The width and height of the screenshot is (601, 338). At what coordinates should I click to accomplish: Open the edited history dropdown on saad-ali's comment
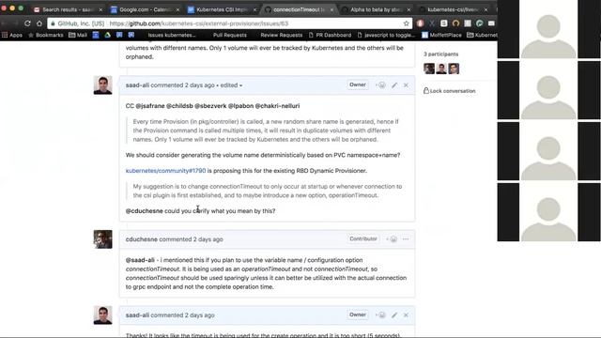[x=231, y=85]
